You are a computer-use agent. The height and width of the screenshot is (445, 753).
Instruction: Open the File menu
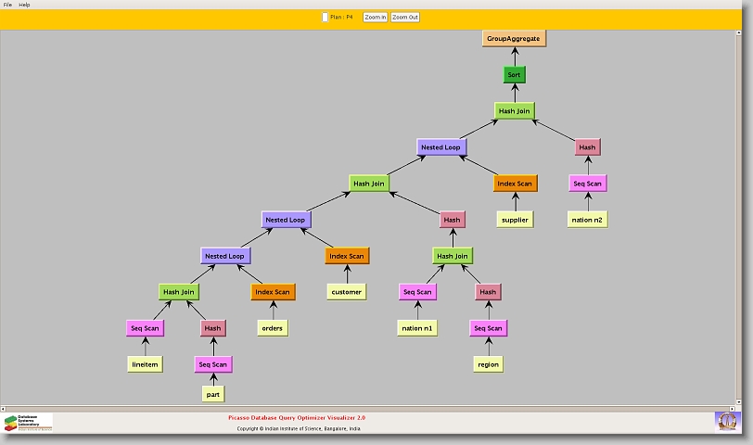7,5
